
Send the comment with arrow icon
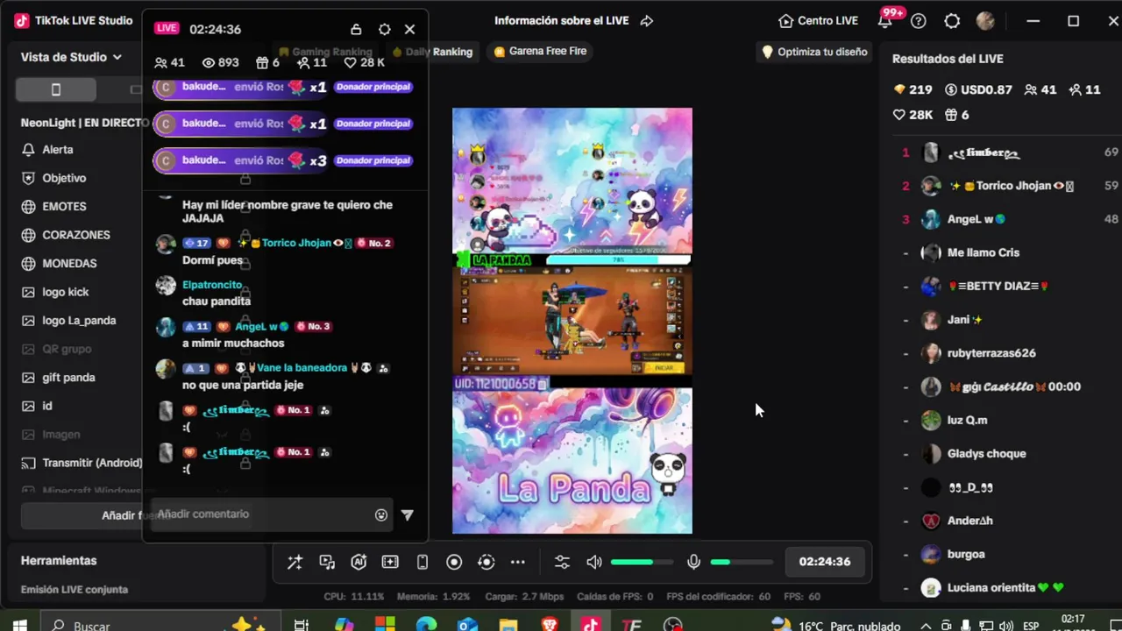(407, 515)
